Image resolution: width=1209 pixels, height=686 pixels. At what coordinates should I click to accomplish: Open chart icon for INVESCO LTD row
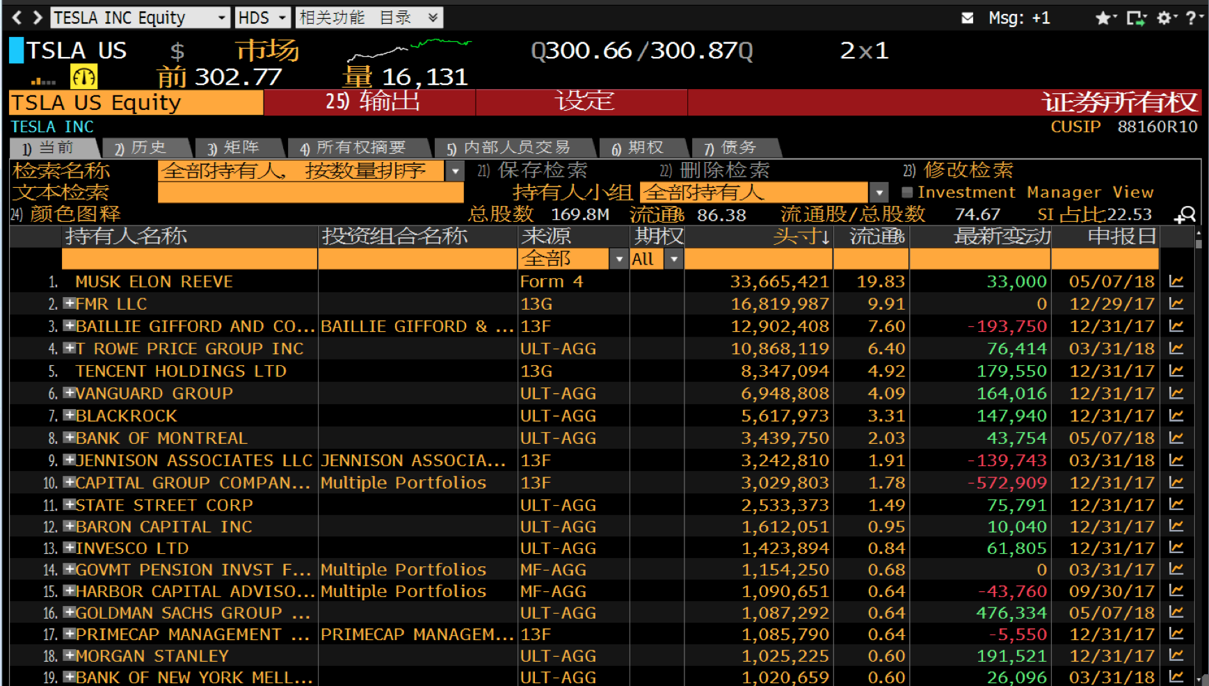(1176, 548)
